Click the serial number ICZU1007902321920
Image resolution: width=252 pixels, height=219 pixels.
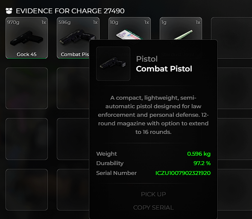click(183, 173)
